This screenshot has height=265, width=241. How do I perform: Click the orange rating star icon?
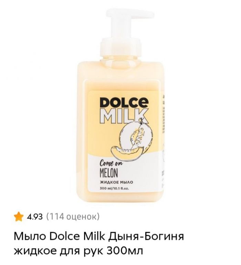point(18,216)
